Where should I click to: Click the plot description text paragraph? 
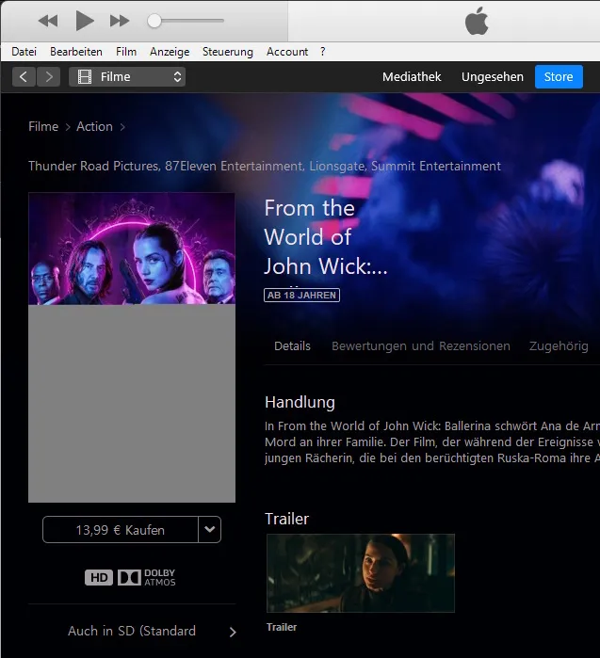(x=432, y=441)
